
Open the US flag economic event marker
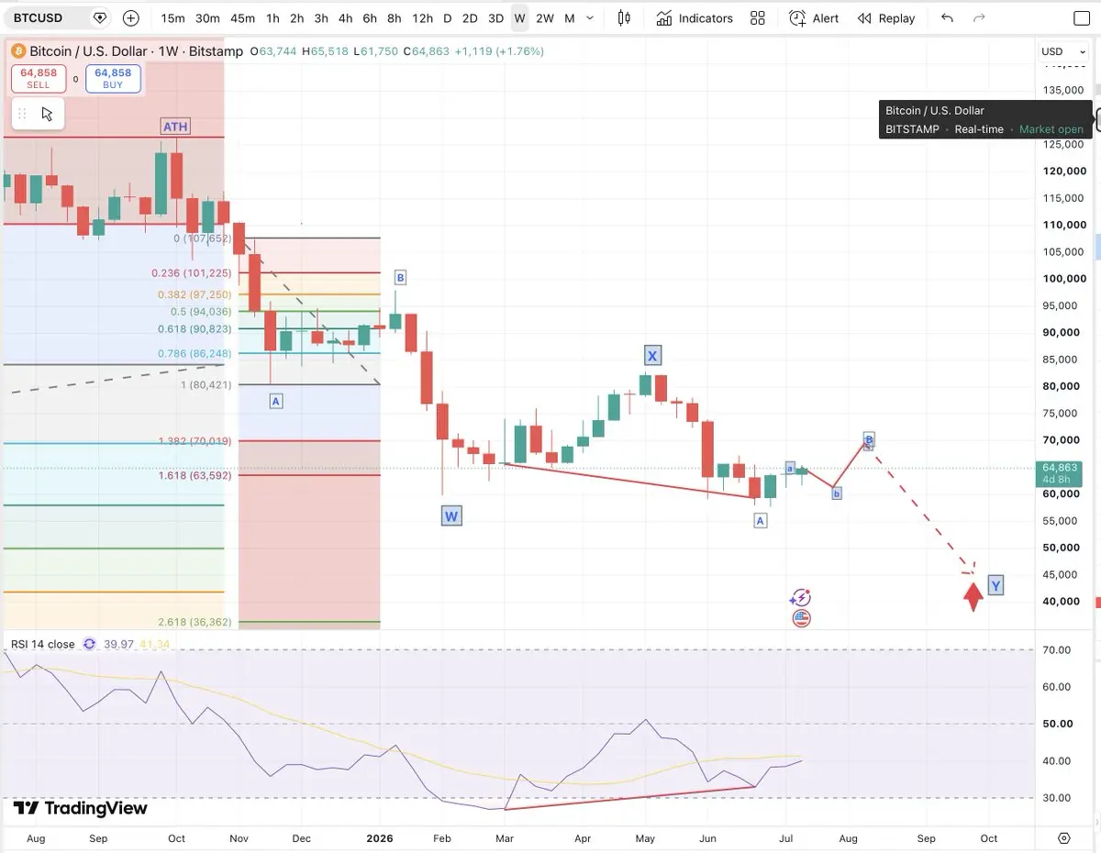click(801, 618)
